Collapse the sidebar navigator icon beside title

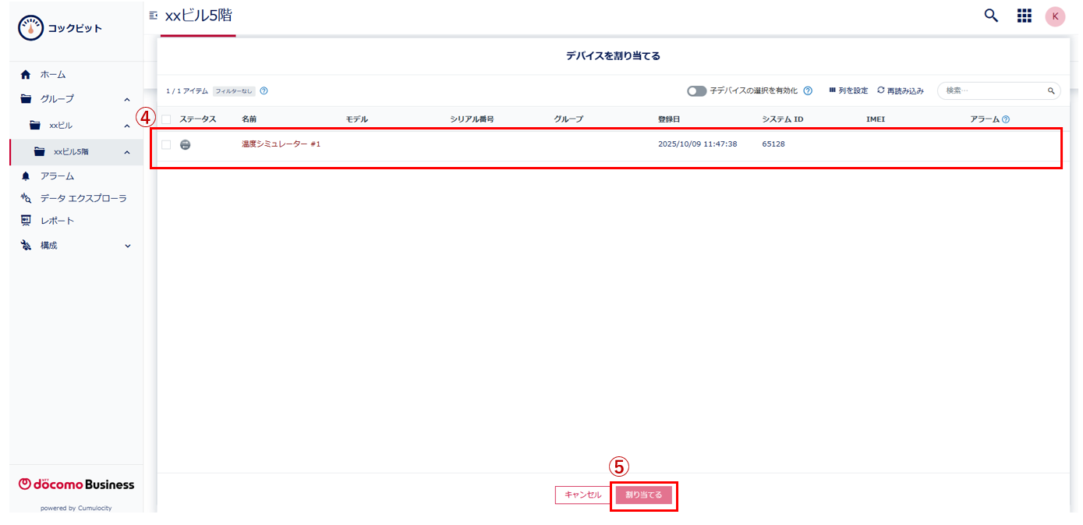(154, 16)
